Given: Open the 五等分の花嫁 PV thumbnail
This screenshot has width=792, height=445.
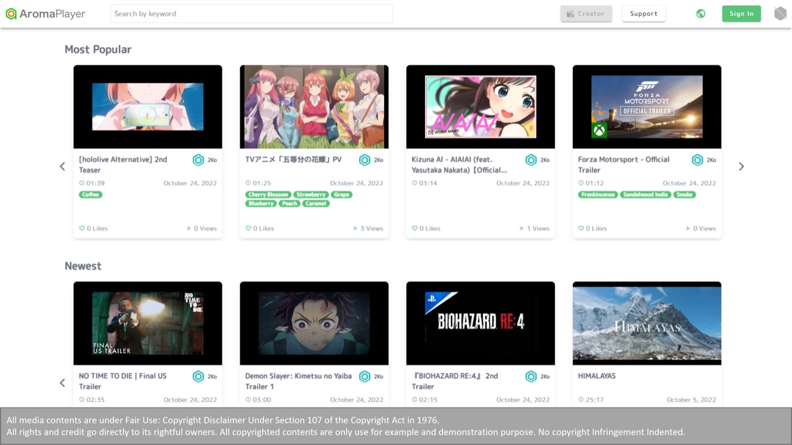Looking at the screenshot, I should (x=314, y=107).
